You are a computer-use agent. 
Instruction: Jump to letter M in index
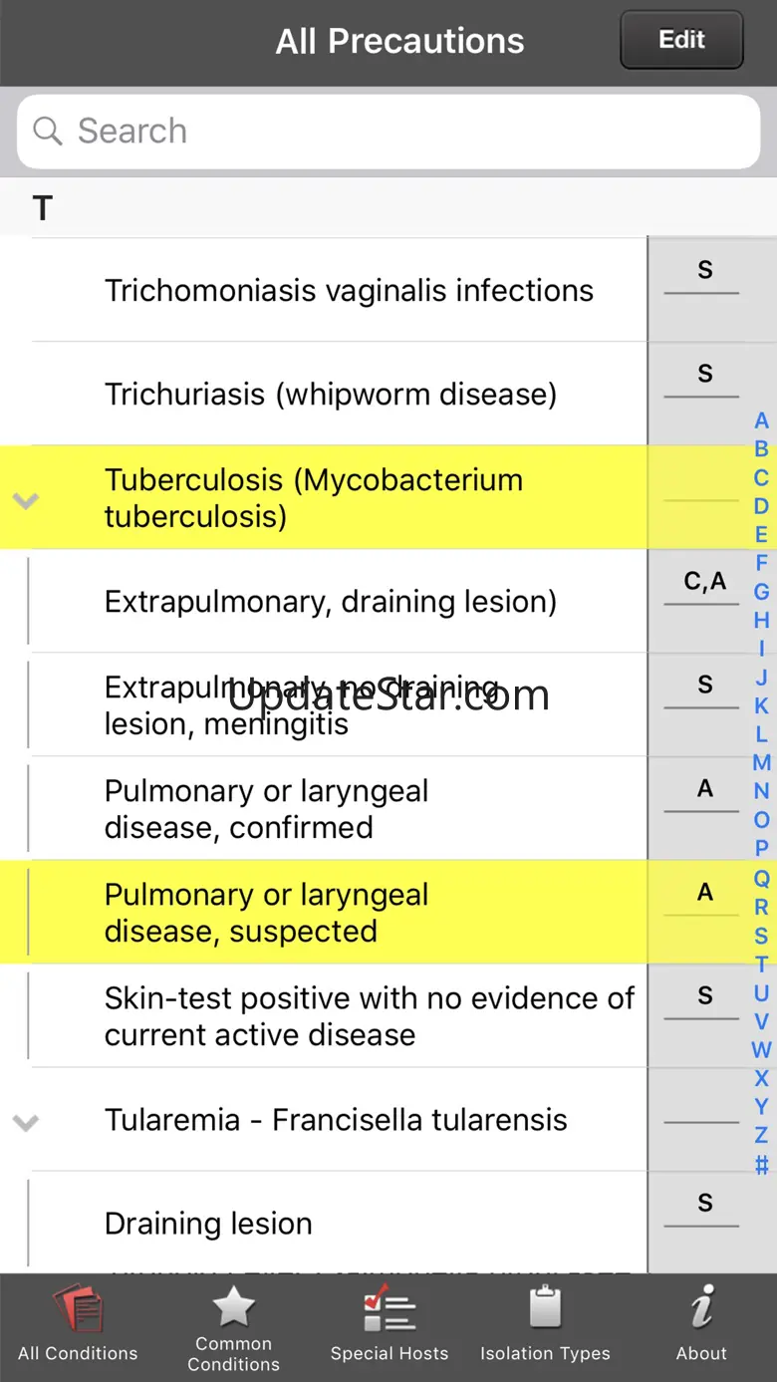761,763
